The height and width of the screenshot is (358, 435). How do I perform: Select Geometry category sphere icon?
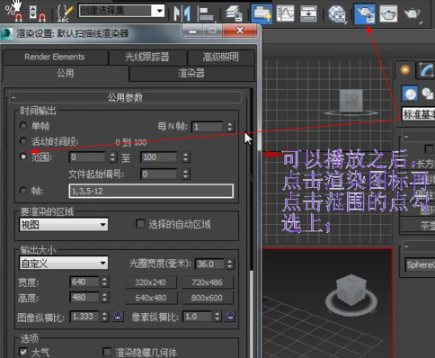pos(410,94)
